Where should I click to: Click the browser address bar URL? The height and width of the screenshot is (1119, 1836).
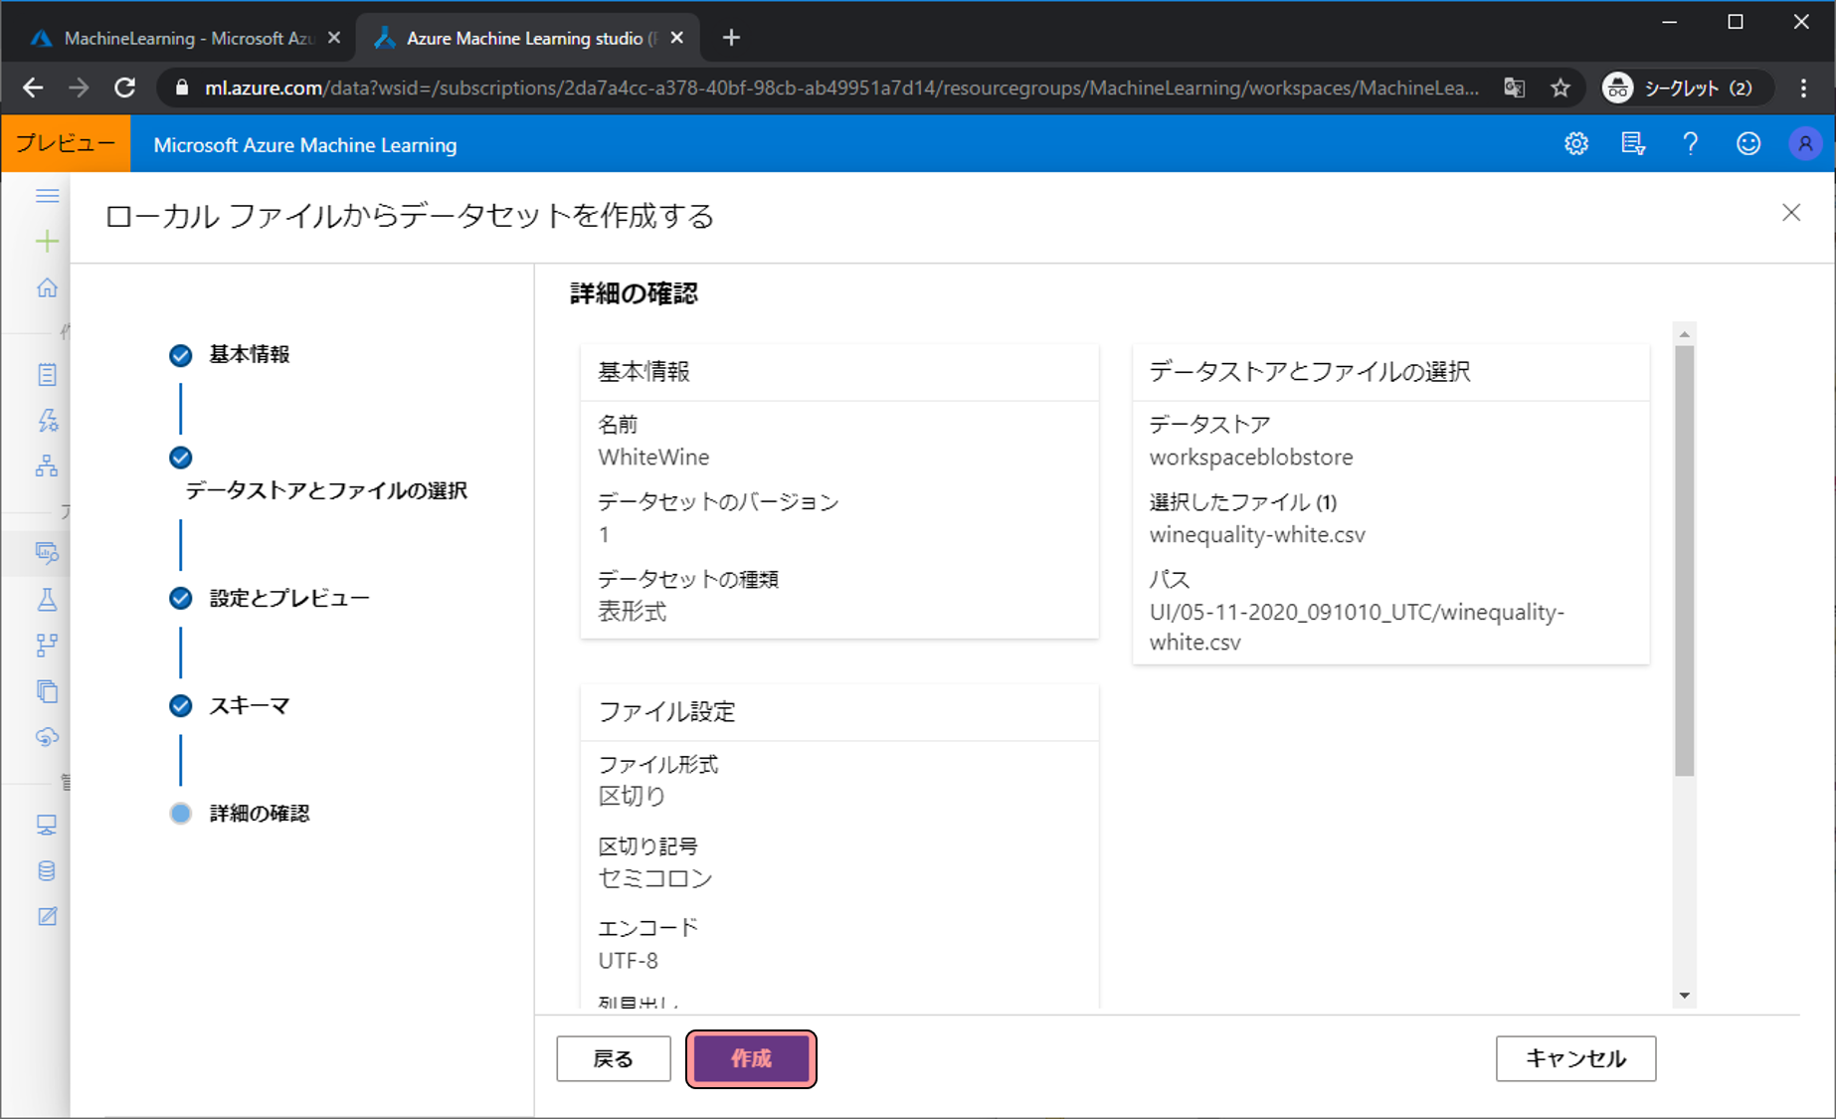pyautogui.click(x=835, y=89)
